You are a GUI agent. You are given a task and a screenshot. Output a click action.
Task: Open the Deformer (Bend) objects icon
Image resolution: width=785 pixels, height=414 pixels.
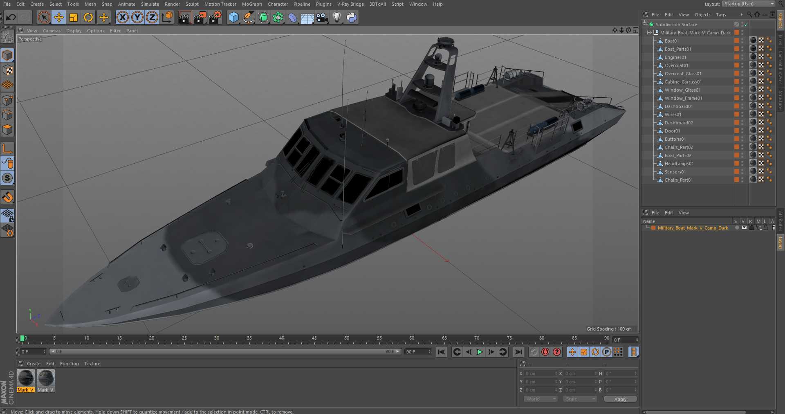pos(293,17)
